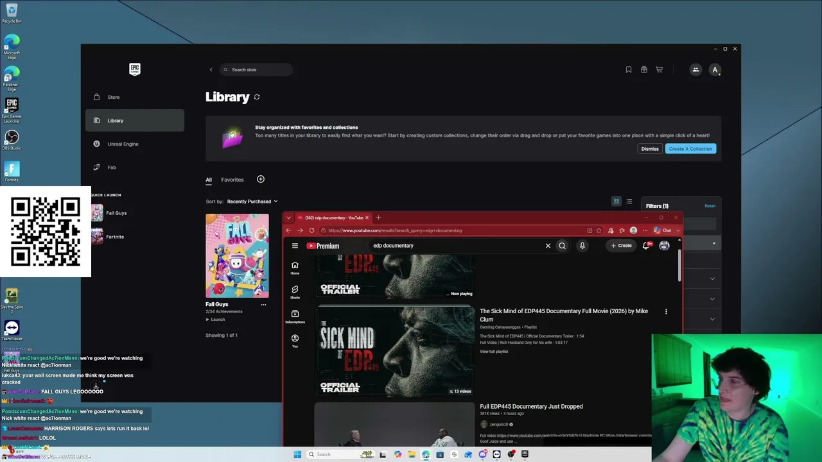Open Copilot Chat in Edge
Screen dimensions: 822x462
click(x=662, y=230)
